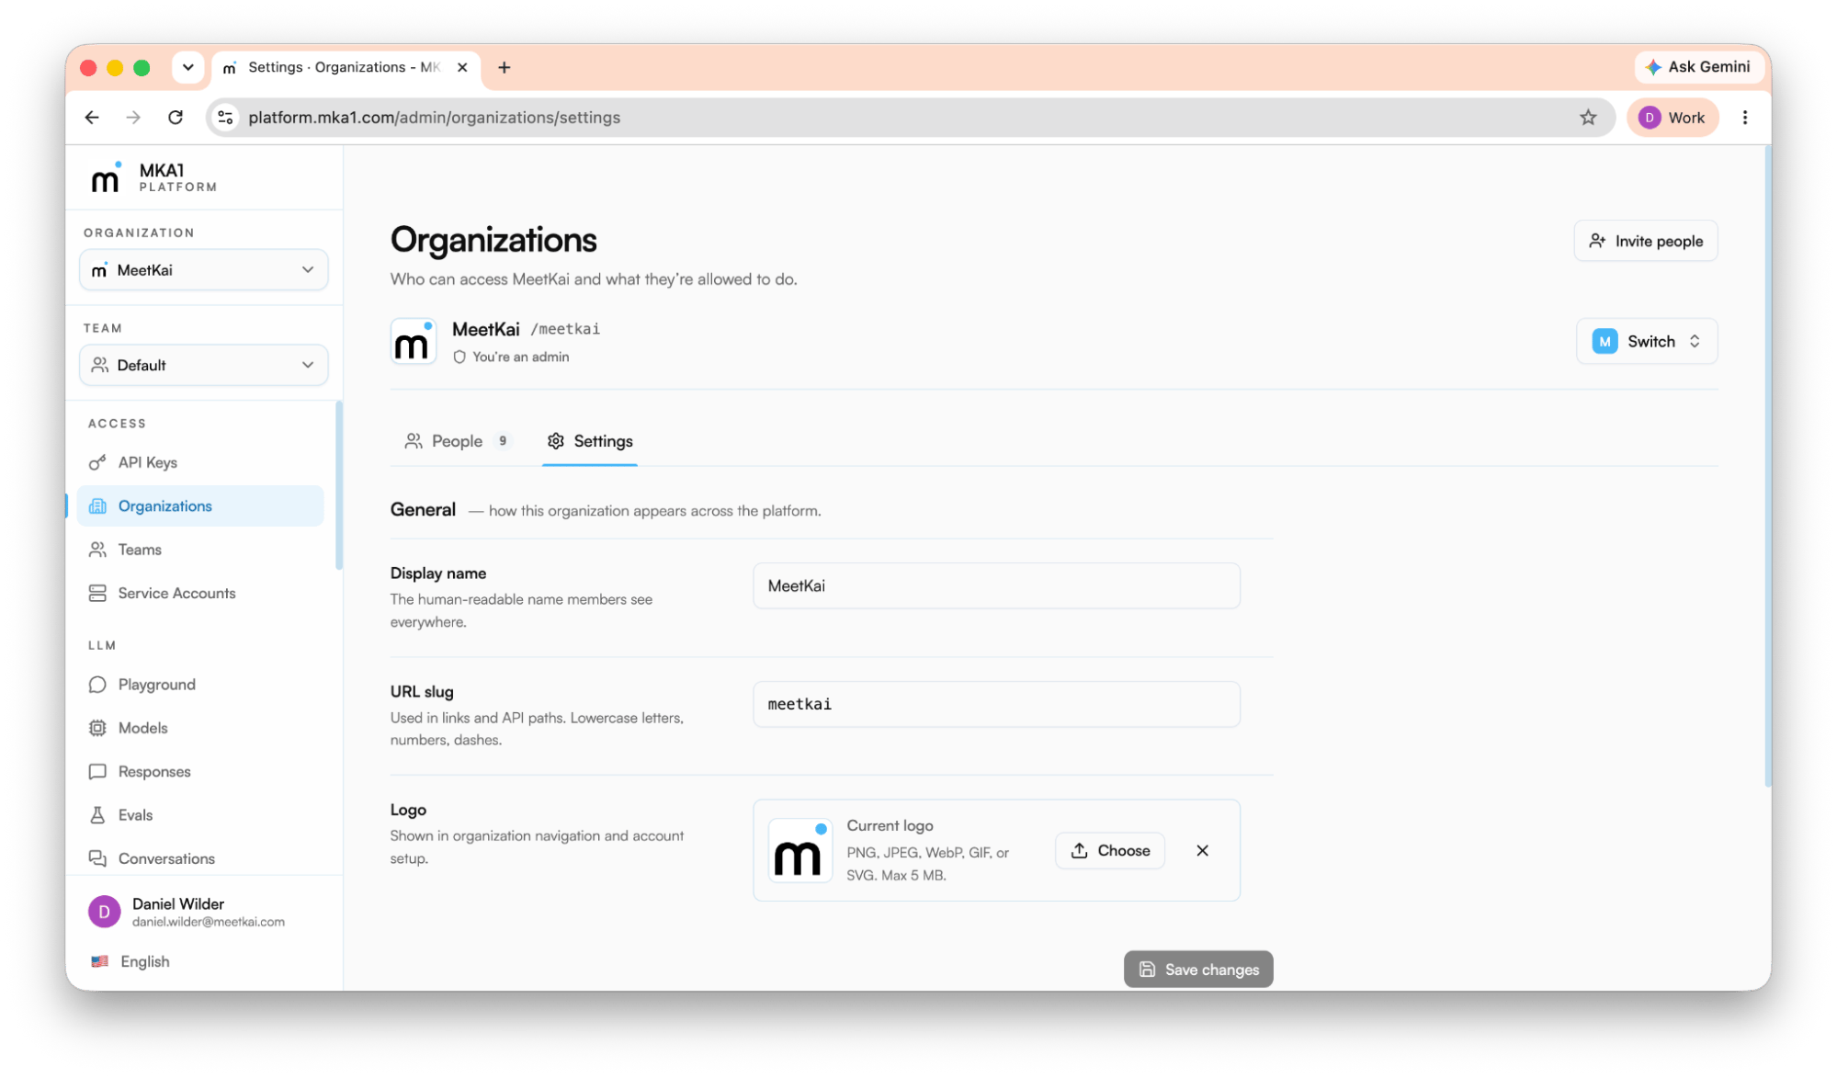Open the Work profile button

[1673, 117]
